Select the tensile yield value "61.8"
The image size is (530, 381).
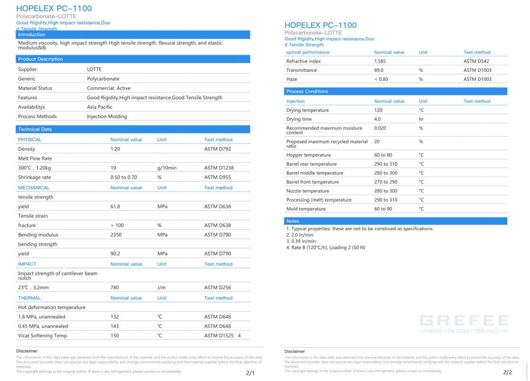[x=115, y=206]
